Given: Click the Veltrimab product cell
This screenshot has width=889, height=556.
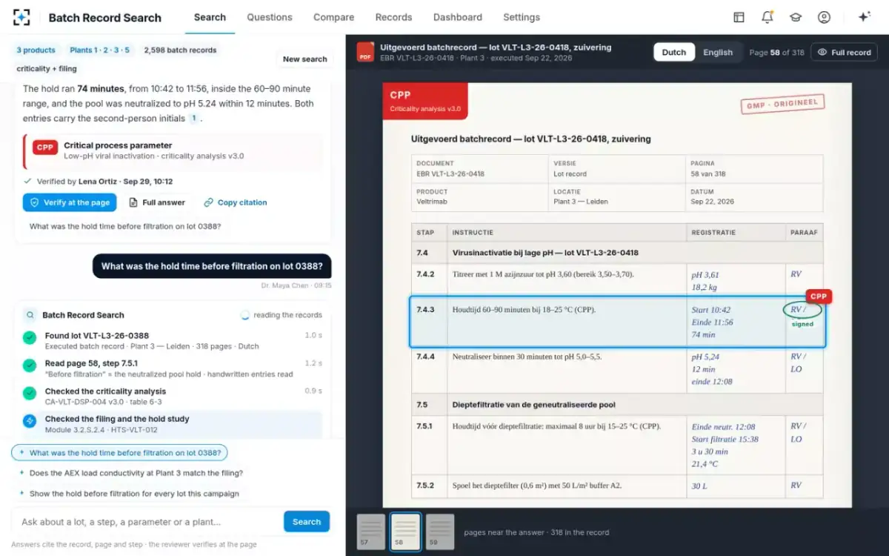Looking at the screenshot, I should pyautogui.click(x=479, y=196).
